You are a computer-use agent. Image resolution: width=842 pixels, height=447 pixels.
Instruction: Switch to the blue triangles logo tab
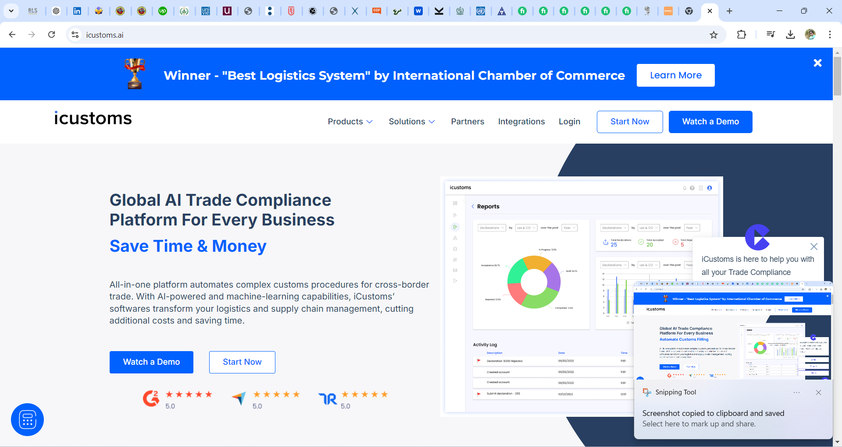coord(502,11)
